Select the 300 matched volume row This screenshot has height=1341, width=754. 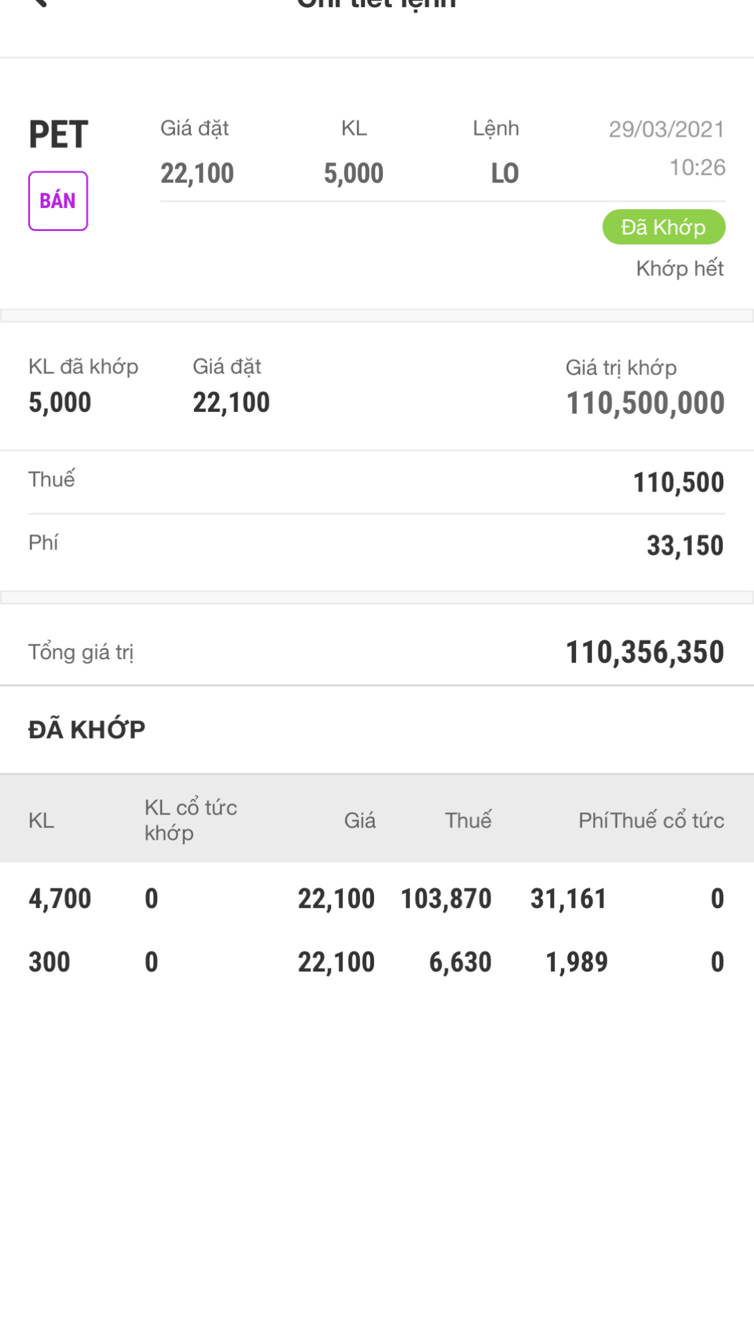coord(49,962)
